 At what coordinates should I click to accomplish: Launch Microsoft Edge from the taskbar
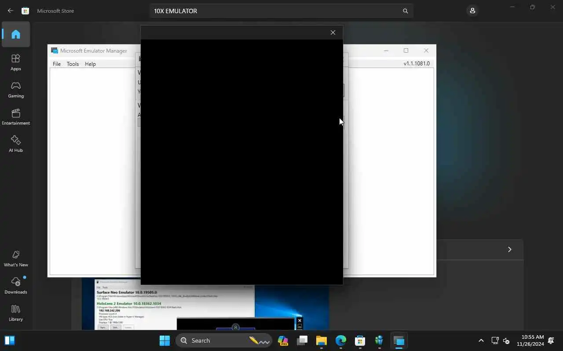click(x=341, y=340)
